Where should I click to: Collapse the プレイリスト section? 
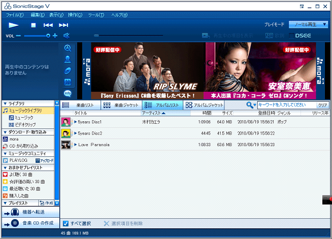[5, 203]
